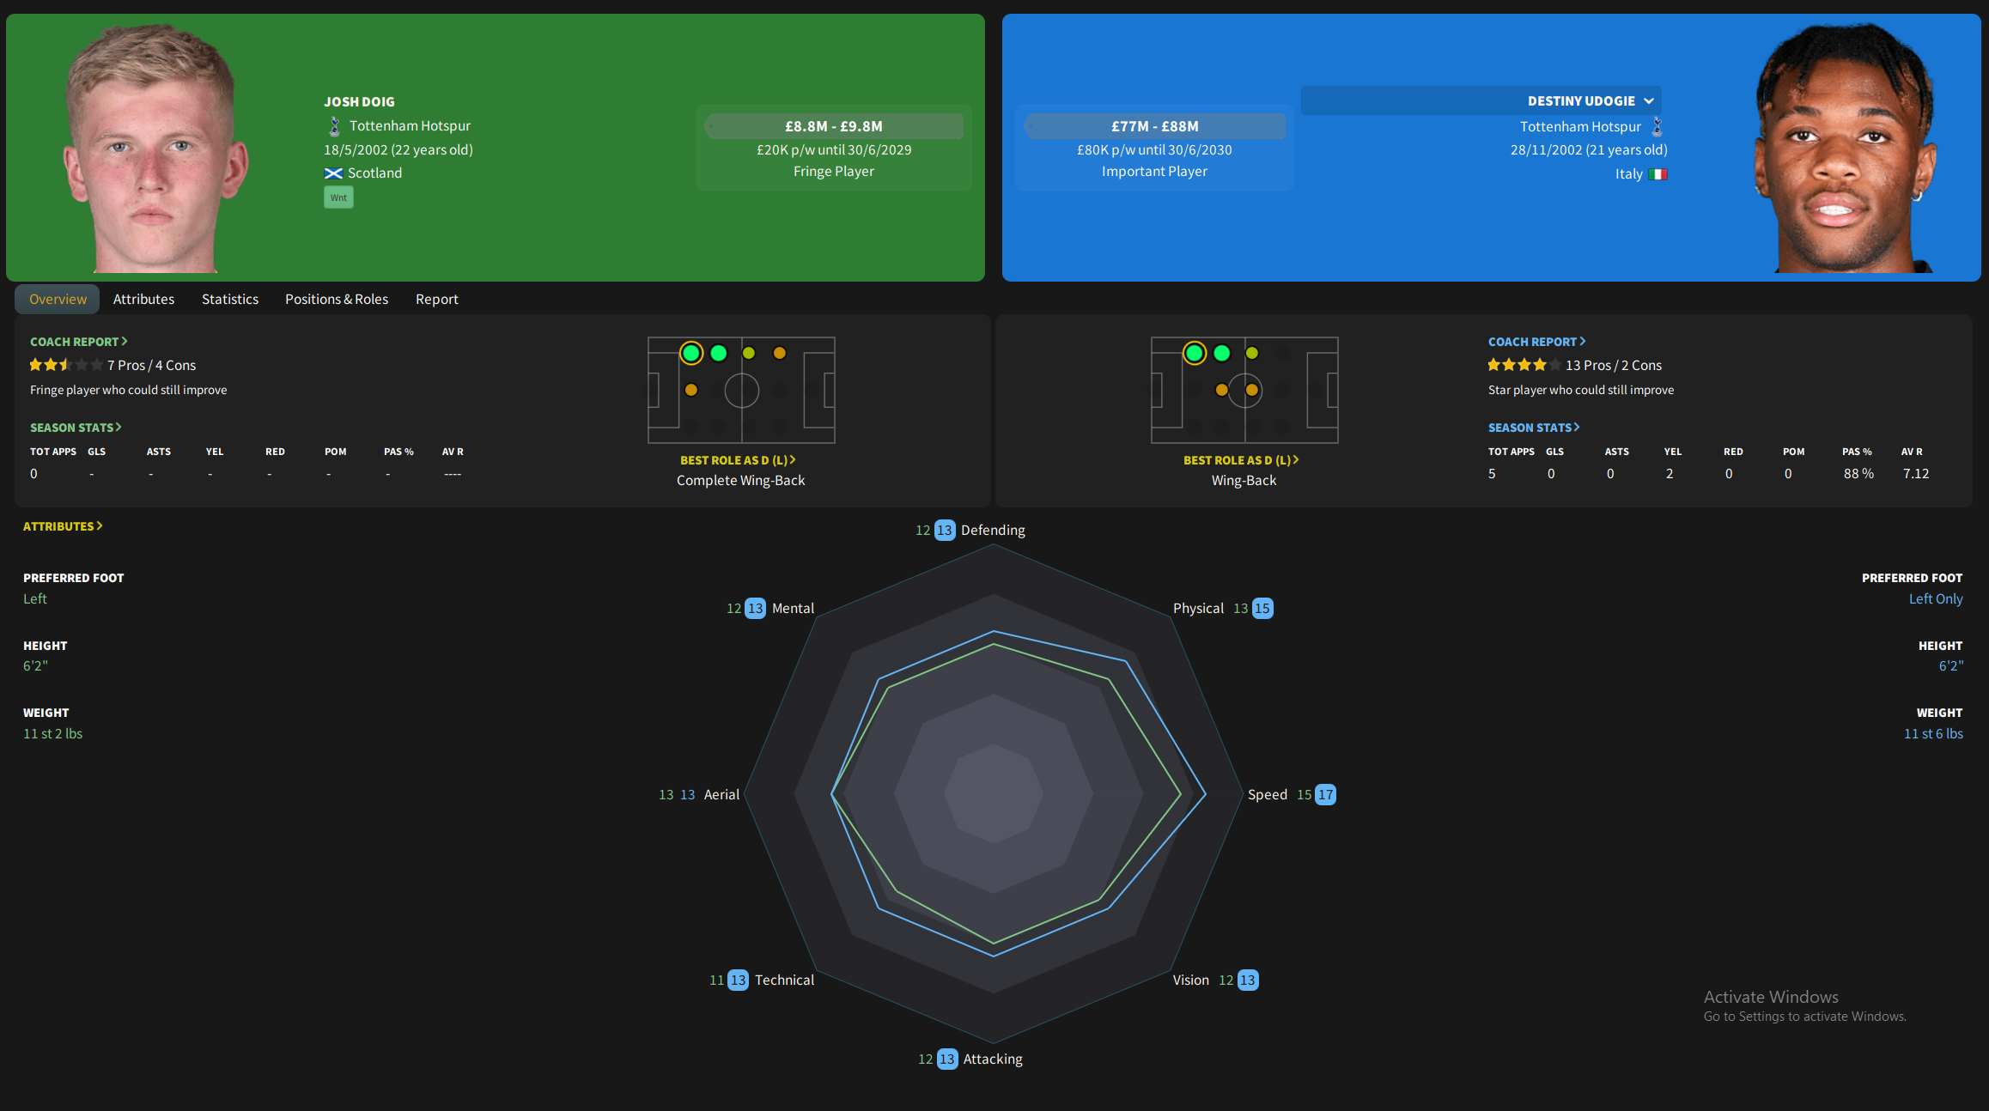This screenshot has height=1111, width=1989.
Task: Click Josh Doig's star rating
Action: [x=65, y=365]
